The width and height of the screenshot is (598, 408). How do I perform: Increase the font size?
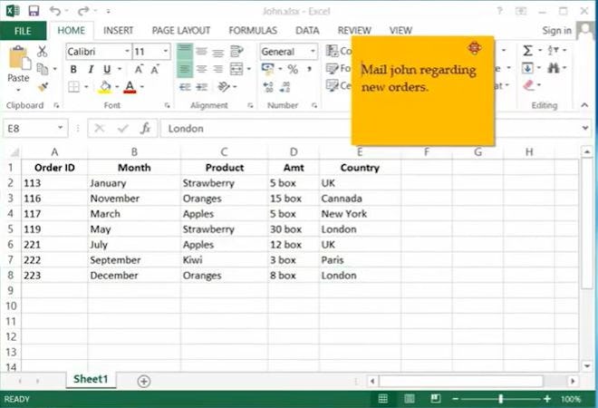(139, 69)
